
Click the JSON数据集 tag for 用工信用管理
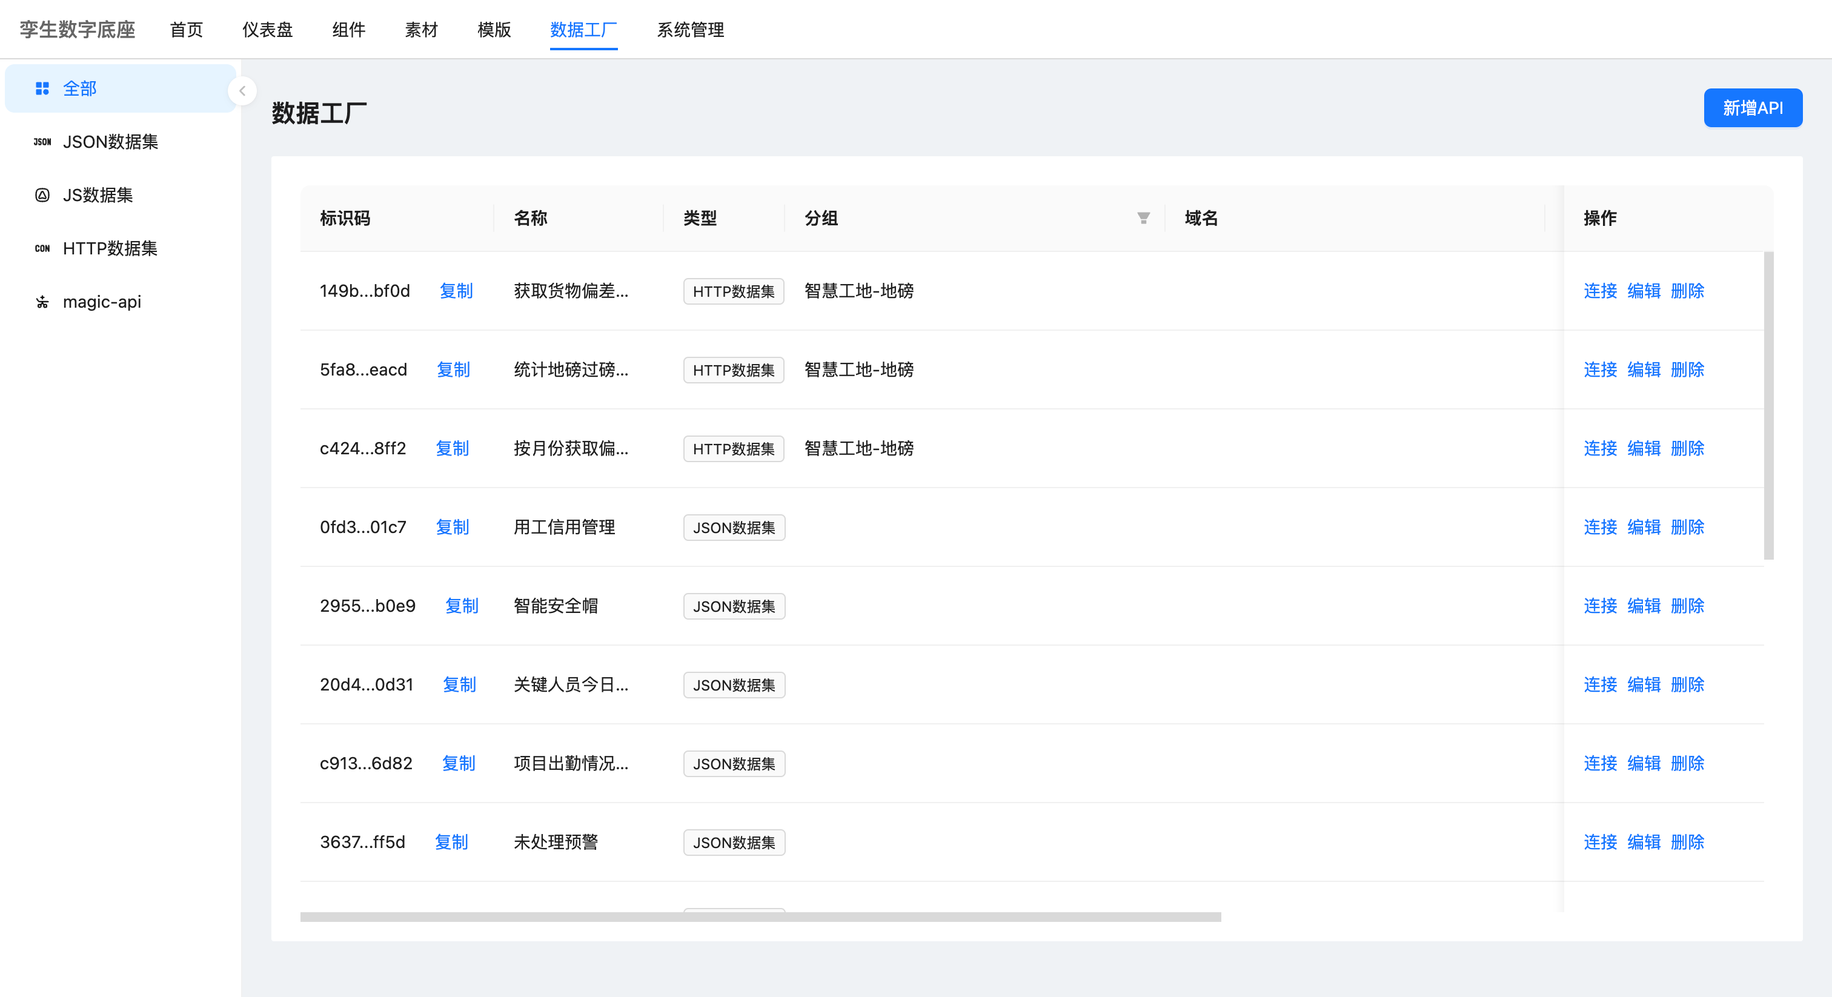tap(734, 528)
